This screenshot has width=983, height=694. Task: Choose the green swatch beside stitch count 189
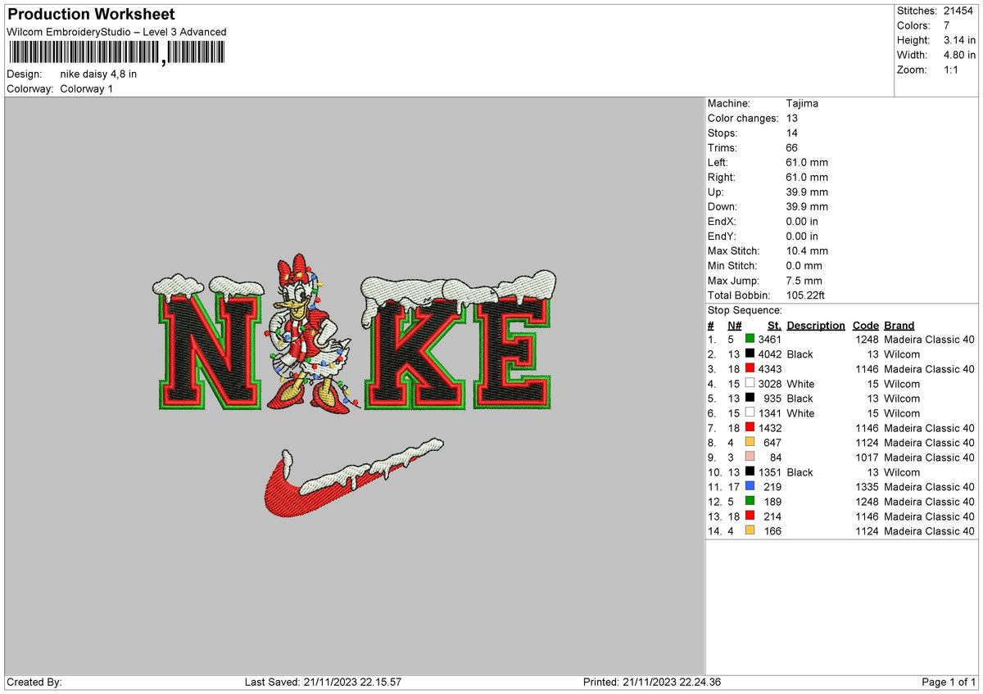(x=750, y=501)
